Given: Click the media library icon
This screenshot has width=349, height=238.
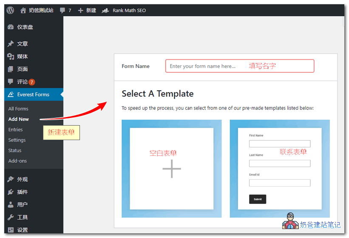Looking at the screenshot, I should click(11, 57).
